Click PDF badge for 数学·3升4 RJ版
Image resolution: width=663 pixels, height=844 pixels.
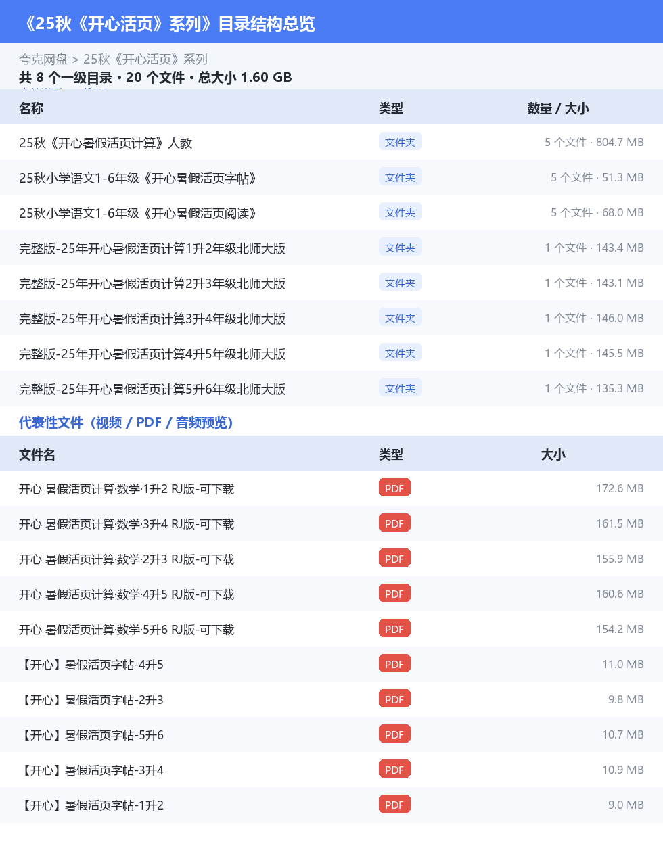[394, 523]
